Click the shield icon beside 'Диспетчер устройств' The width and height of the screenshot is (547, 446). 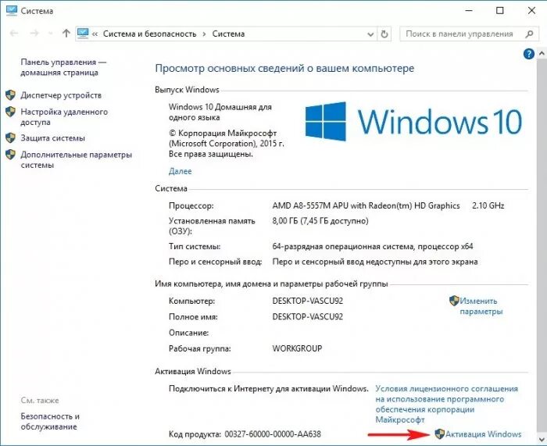(x=11, y=95)
